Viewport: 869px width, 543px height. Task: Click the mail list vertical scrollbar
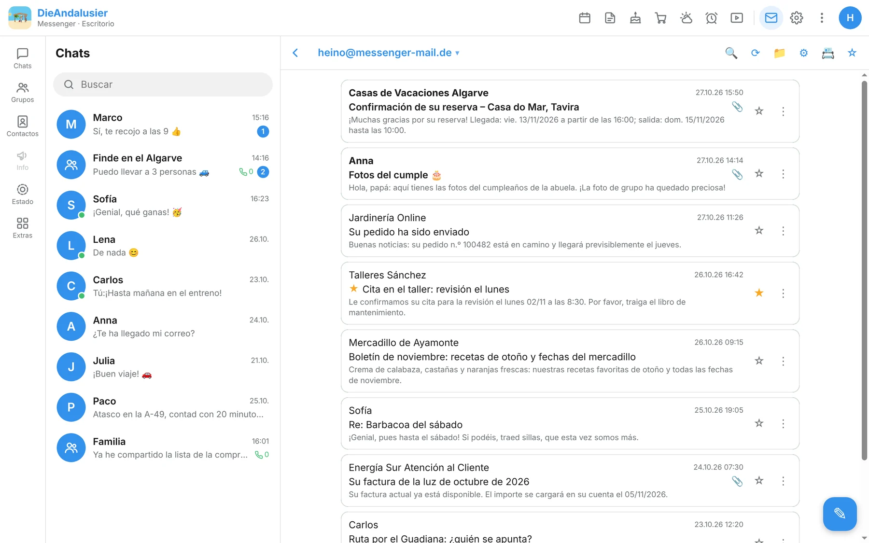(864, 270)
